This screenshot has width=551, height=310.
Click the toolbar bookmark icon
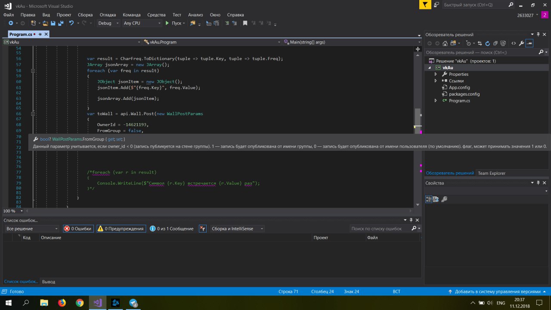point(245,23)
